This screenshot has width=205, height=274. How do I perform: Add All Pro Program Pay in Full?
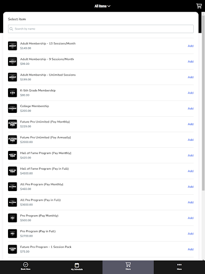191,202
